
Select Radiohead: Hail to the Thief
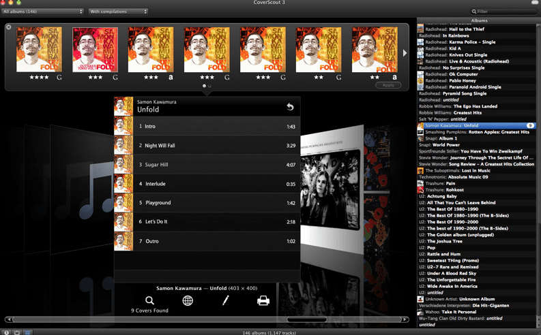coord(476,29)
